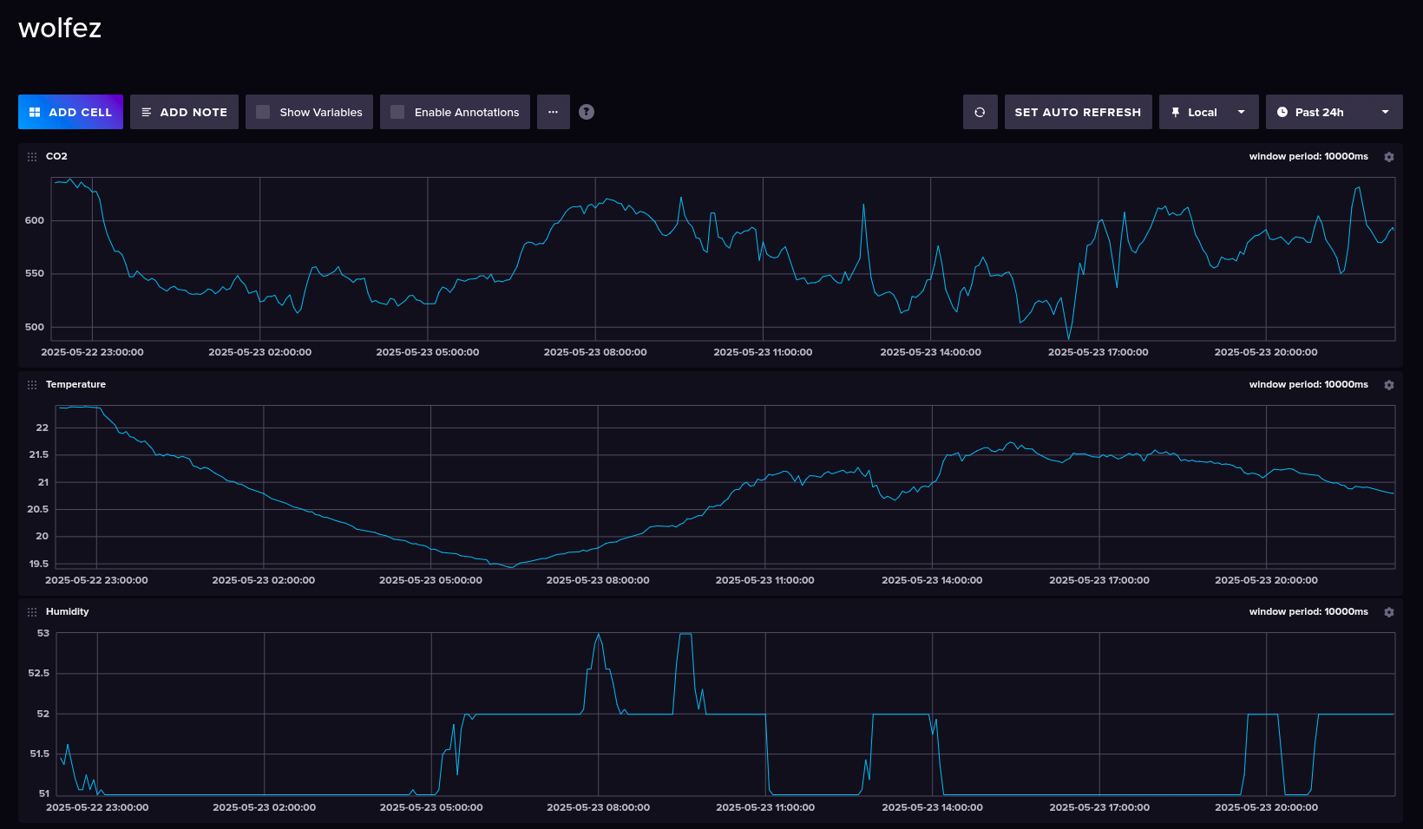The image size is (1423, 829).
Task: Open the Humidity cell settings gear
Action: click(x=1389, y=611)
